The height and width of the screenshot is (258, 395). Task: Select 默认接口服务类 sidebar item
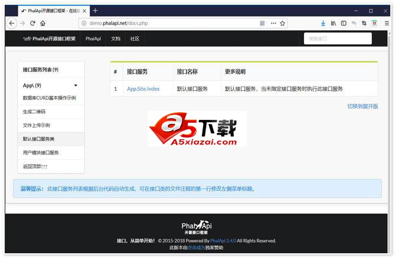(51, 139)
